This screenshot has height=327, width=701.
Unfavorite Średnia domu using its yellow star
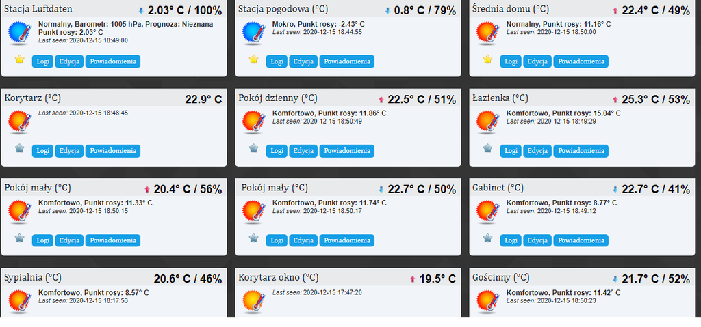[x=488, y=59]
